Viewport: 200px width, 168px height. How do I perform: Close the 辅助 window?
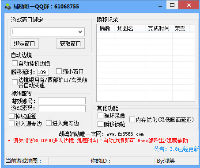pos(189,5)
